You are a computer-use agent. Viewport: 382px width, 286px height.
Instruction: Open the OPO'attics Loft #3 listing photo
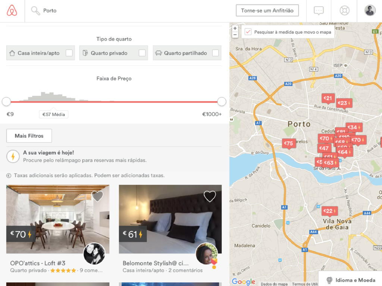pos(58,219)
